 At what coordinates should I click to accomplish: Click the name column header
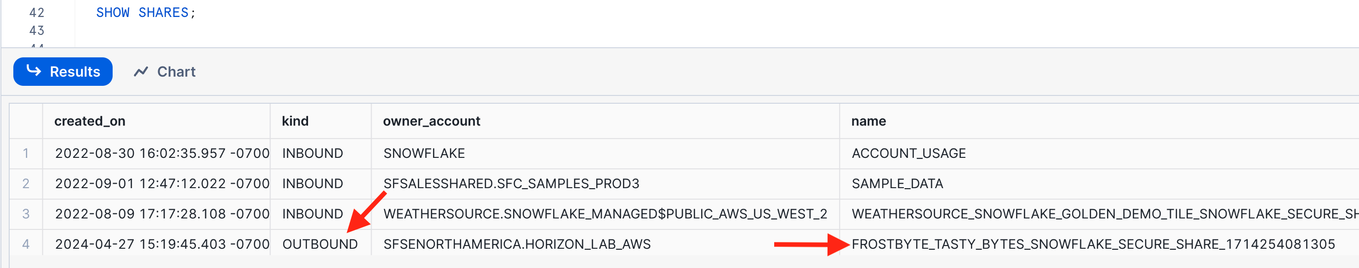click(868, 121)
